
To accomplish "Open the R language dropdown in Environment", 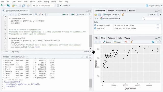I will click(x=96, y=19).
